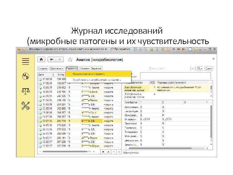Click the window layout icon in title bar
233x175 pixels.
190,49
